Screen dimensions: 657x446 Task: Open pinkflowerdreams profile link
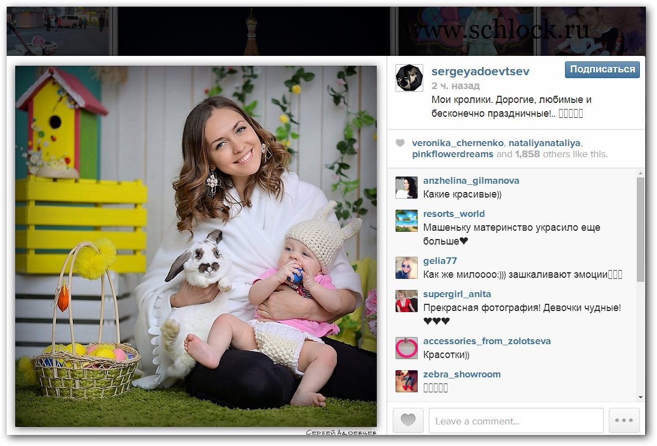453,154
